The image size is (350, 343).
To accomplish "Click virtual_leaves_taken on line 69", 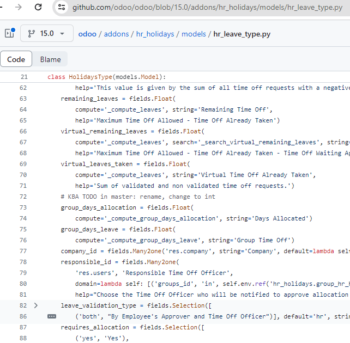I will [96, 164].
